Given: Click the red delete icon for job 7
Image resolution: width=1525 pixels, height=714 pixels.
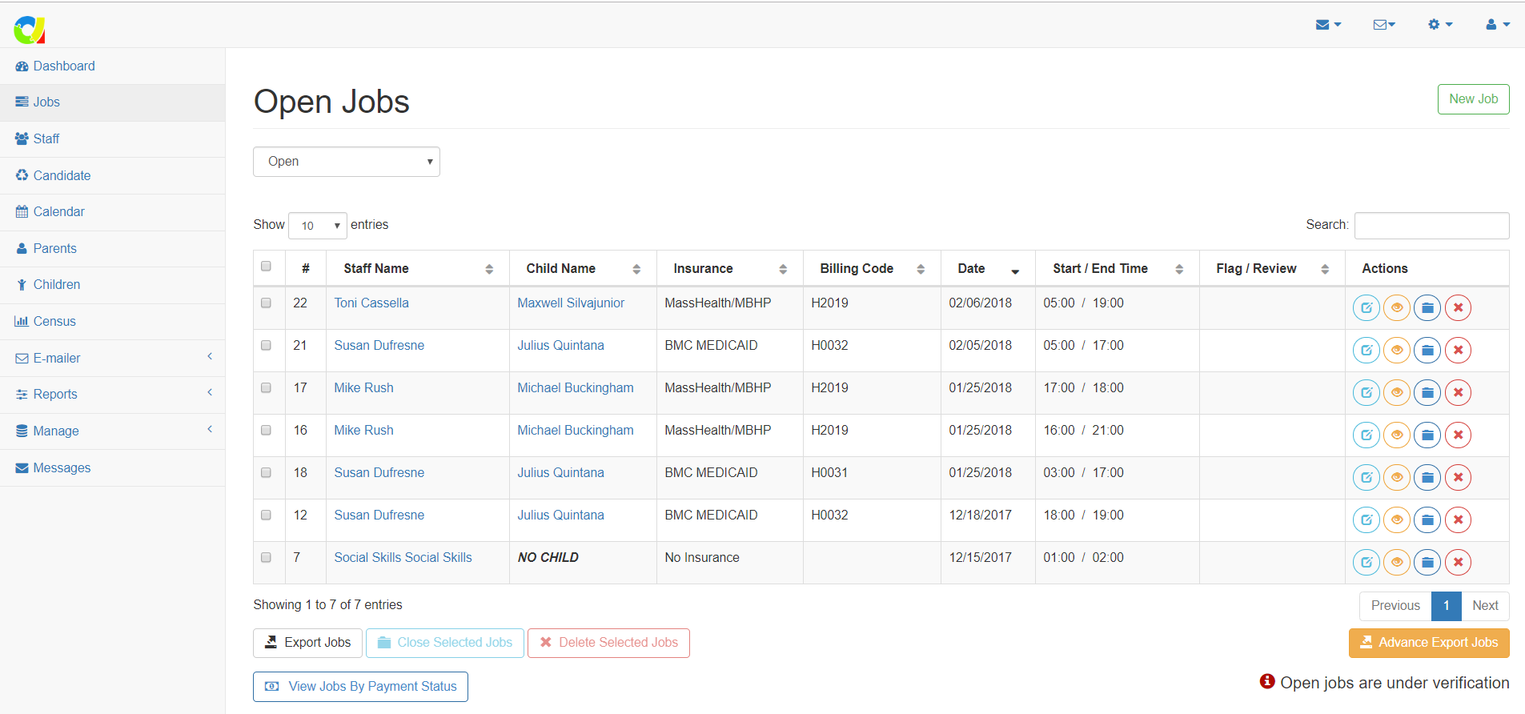Looking at the screenshot, I should 1458,563.
